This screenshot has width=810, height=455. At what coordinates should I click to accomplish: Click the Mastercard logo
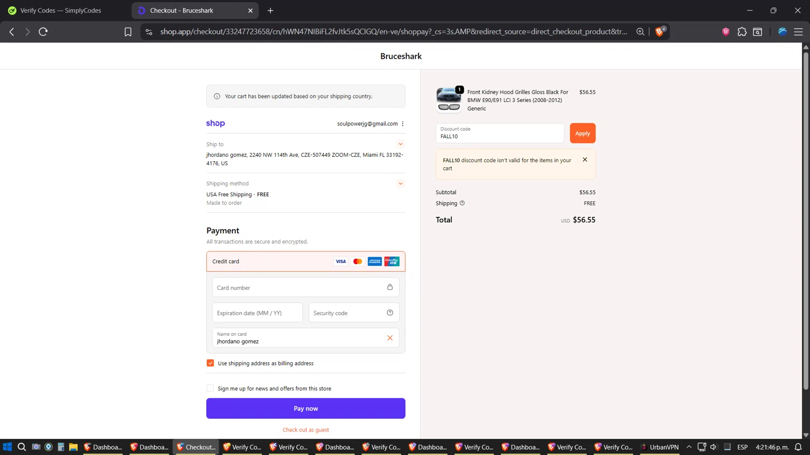(x=357, y=261)
